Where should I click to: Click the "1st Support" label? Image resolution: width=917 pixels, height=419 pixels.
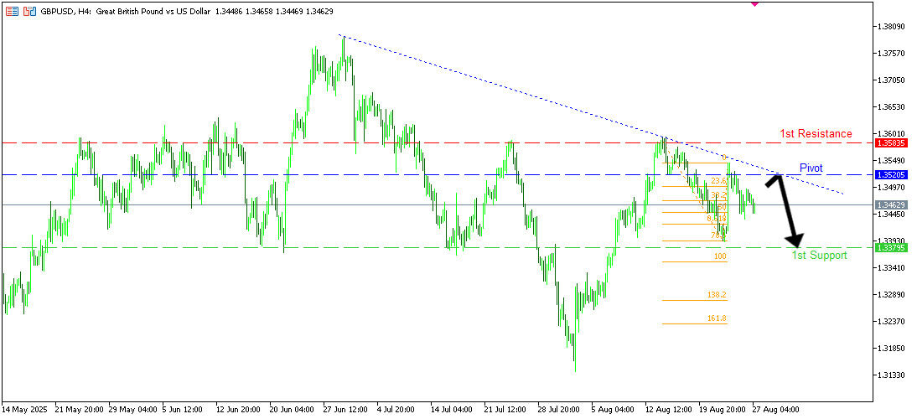click(x=819, y=255)
